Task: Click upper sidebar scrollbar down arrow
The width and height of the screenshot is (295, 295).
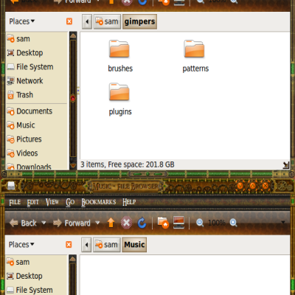Action: [73, 165]
